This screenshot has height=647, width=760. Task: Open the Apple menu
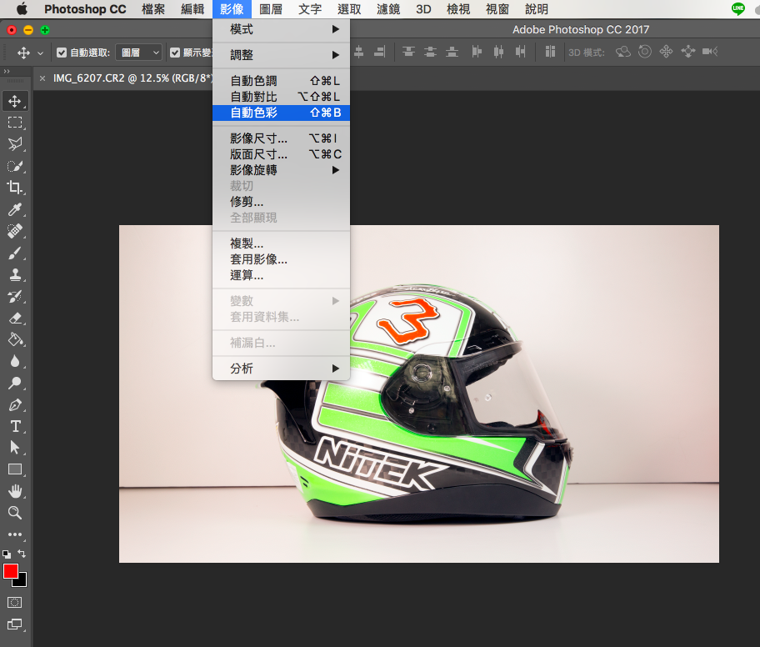(x=22, y=8)
